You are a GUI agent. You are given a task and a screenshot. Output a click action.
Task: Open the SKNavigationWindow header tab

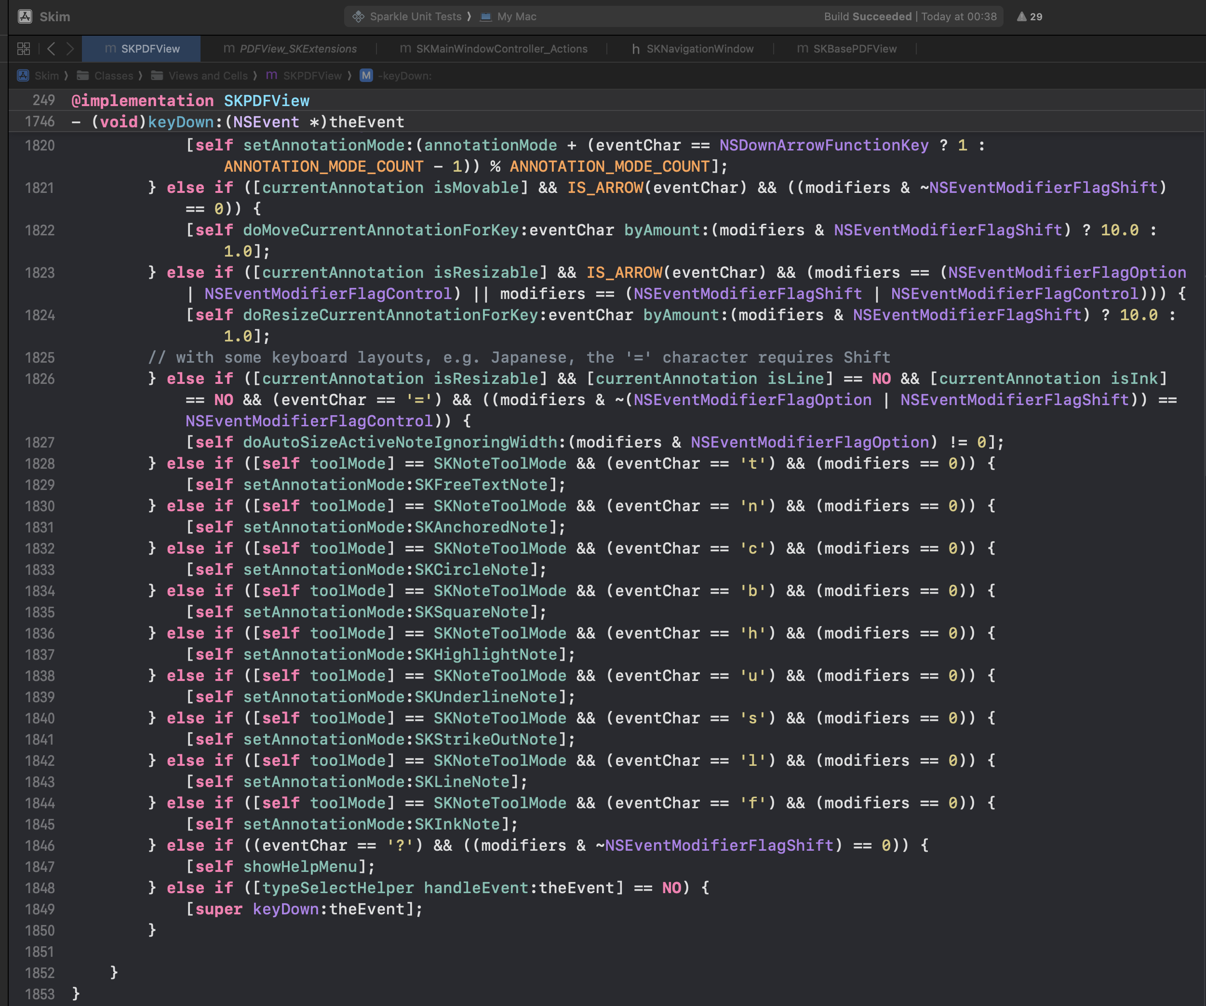coord(699,49)
